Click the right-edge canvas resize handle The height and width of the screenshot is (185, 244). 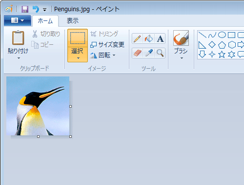coord(70,107)
